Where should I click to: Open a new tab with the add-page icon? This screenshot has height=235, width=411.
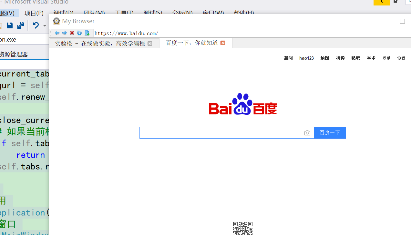click(87, 33)
